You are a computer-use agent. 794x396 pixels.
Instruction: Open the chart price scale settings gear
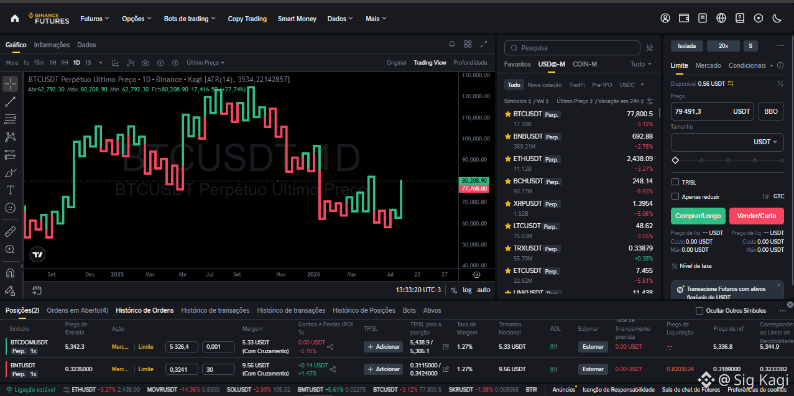click(477, 274)
